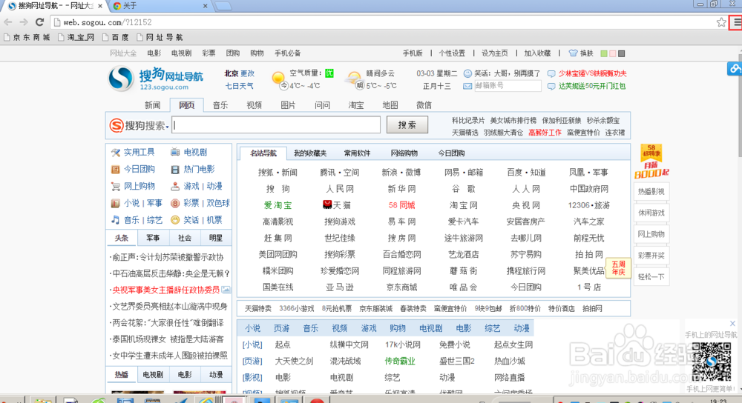
Task: Select pink skin color swatch
Action: [x=613, y=53]
